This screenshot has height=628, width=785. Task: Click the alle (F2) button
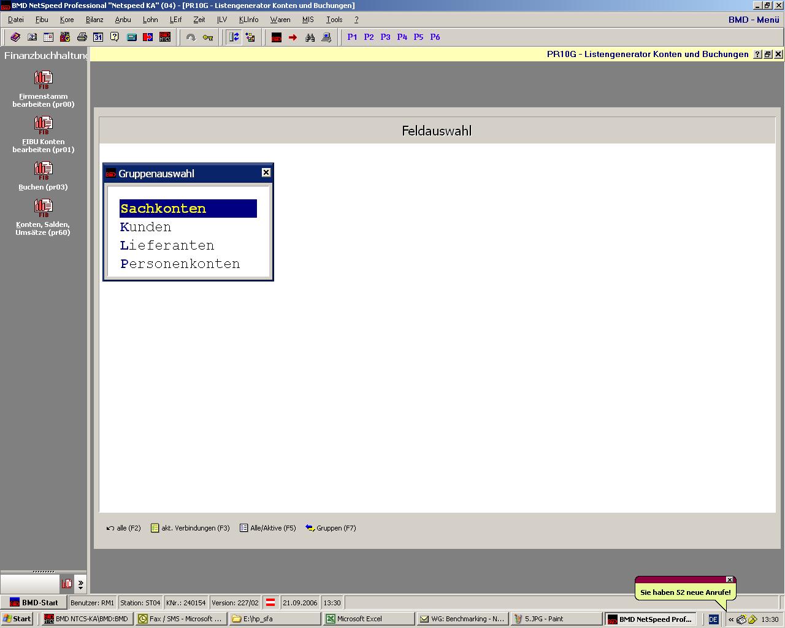(124, 528)
